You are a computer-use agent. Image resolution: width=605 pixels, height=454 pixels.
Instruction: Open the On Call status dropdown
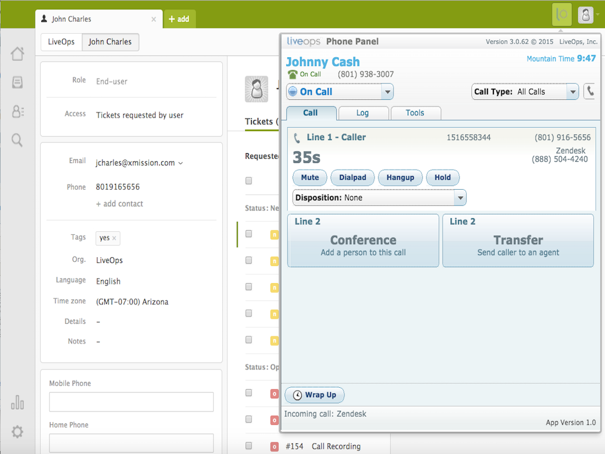tap(339, 92)
